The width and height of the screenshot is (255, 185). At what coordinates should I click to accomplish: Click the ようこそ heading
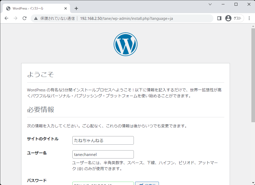pos(41,75)
